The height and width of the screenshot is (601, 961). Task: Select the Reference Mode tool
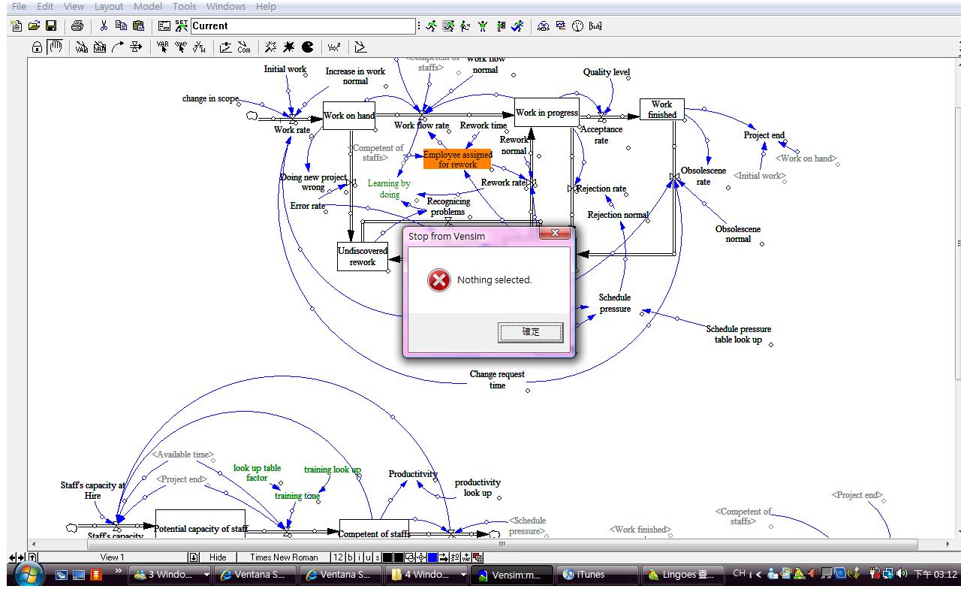[361, 47]
